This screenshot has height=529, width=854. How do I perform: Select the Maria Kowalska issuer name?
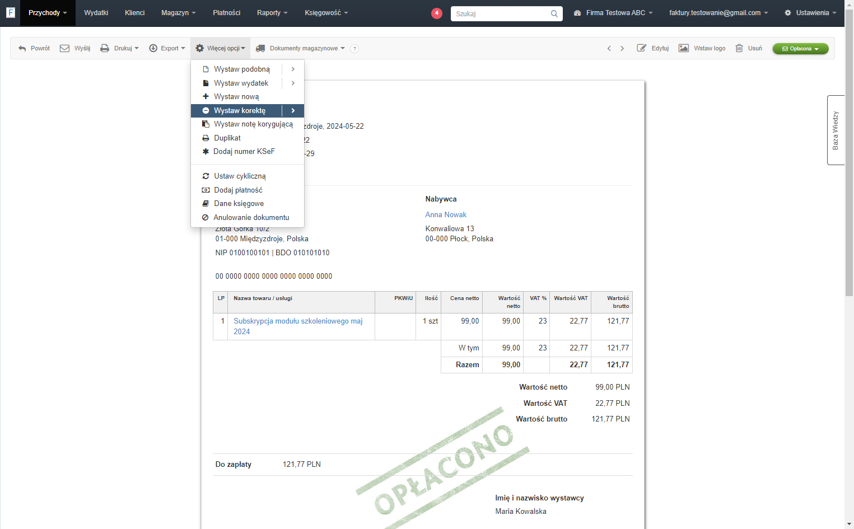point(521,512)
